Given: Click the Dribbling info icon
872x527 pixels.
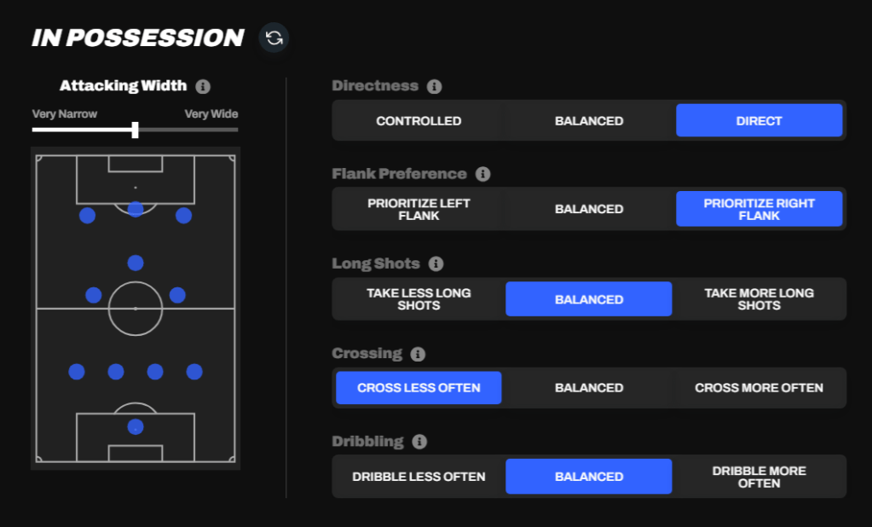Looking at the screenshot, I should pos(419,442).
